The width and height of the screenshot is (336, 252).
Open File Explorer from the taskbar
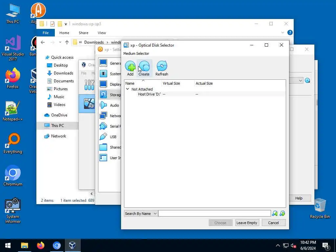24,245
